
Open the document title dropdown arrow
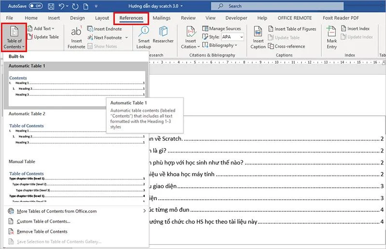click(x=182, y=6)
